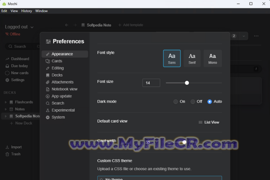Expand the Flashcards deck
270x180 pixels.
coord(6,102)
